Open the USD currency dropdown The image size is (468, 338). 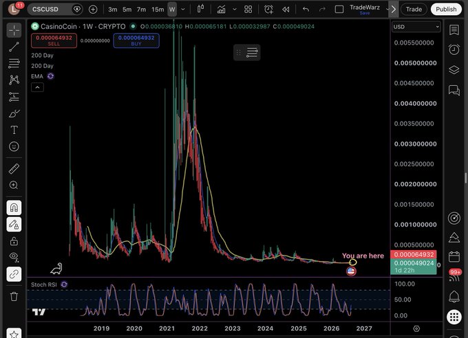click(x=416, y=27)
